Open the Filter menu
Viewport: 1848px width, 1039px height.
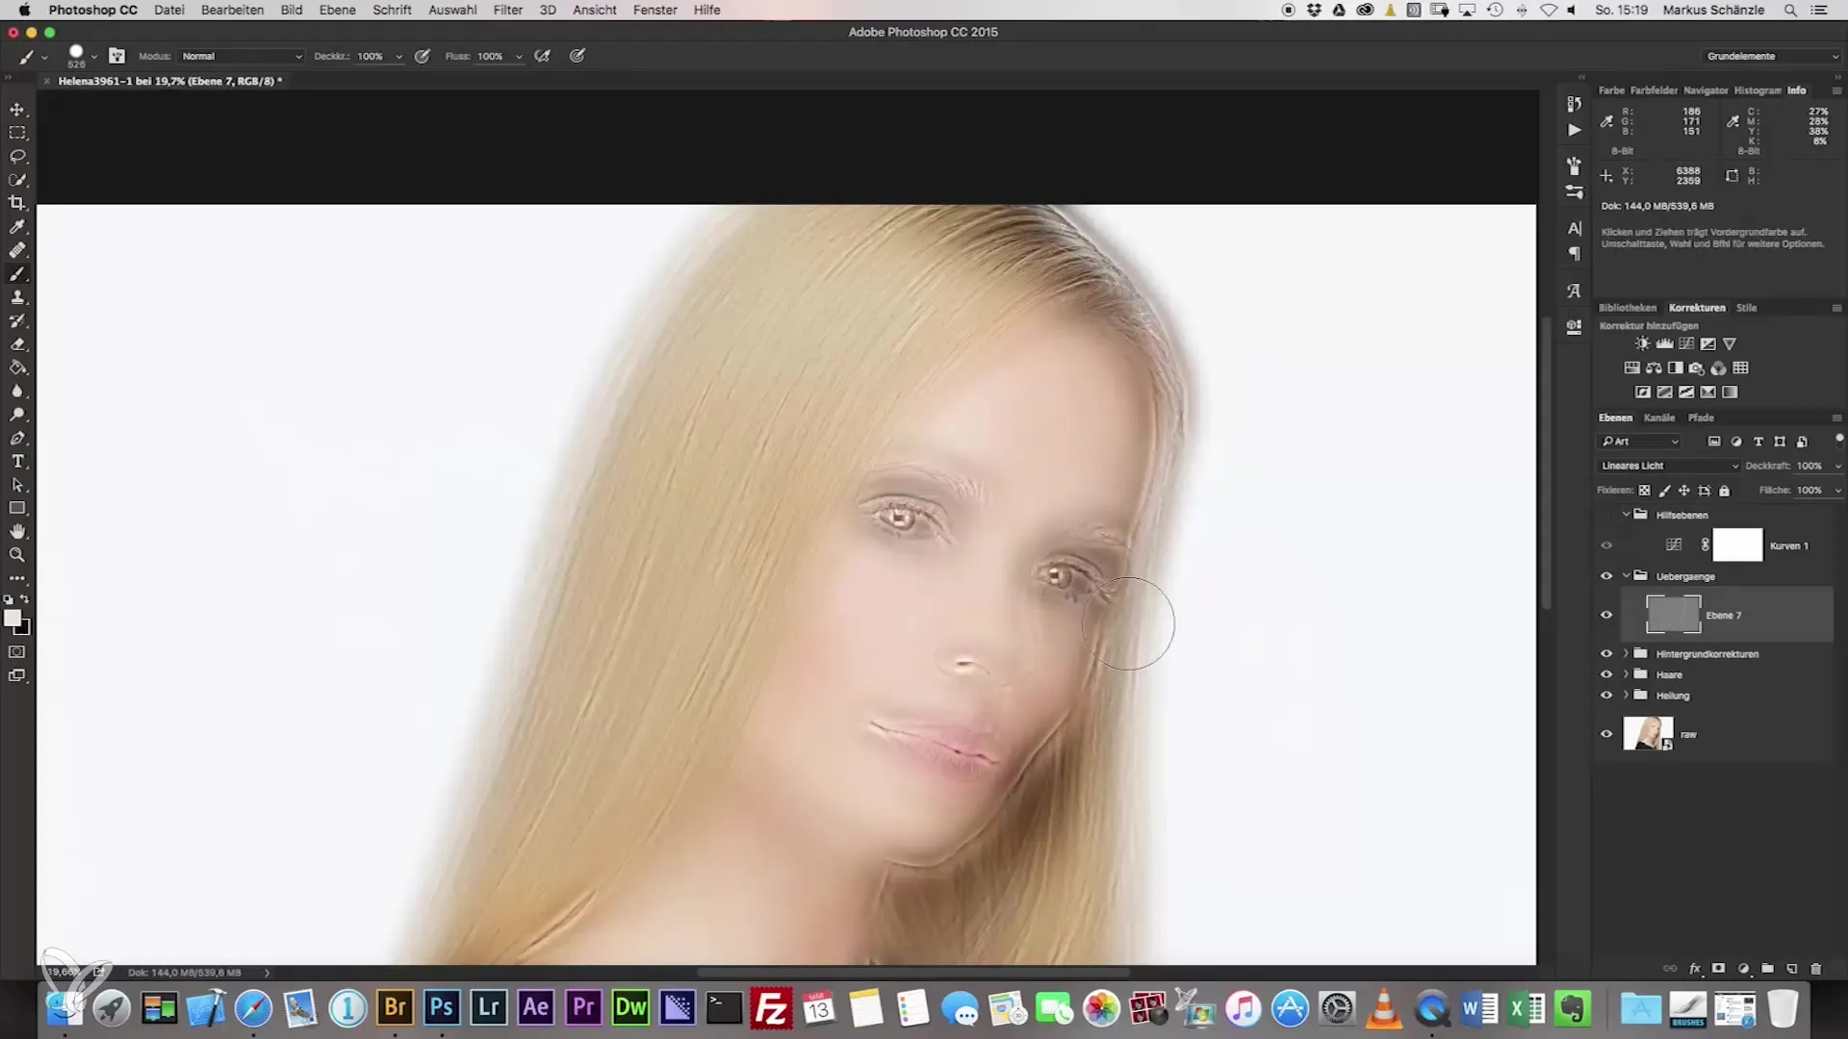point(507,10)
